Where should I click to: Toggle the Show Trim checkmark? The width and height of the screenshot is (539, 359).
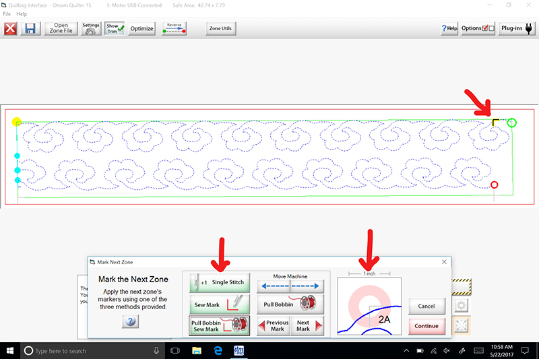tap(115, 28)
